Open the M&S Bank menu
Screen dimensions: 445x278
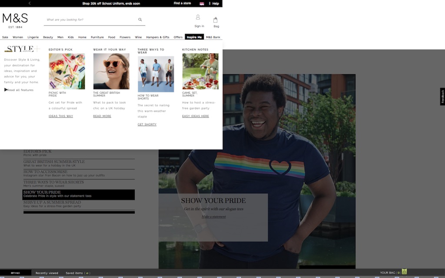[213, 37]
